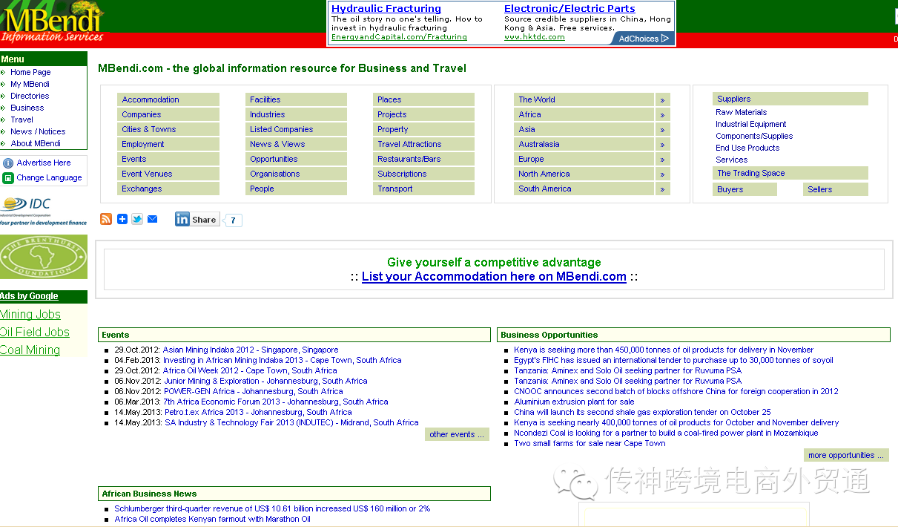Click the Accommodation category link
The width and height of the screenshot is (898, 527).
[x=151, y=99]
